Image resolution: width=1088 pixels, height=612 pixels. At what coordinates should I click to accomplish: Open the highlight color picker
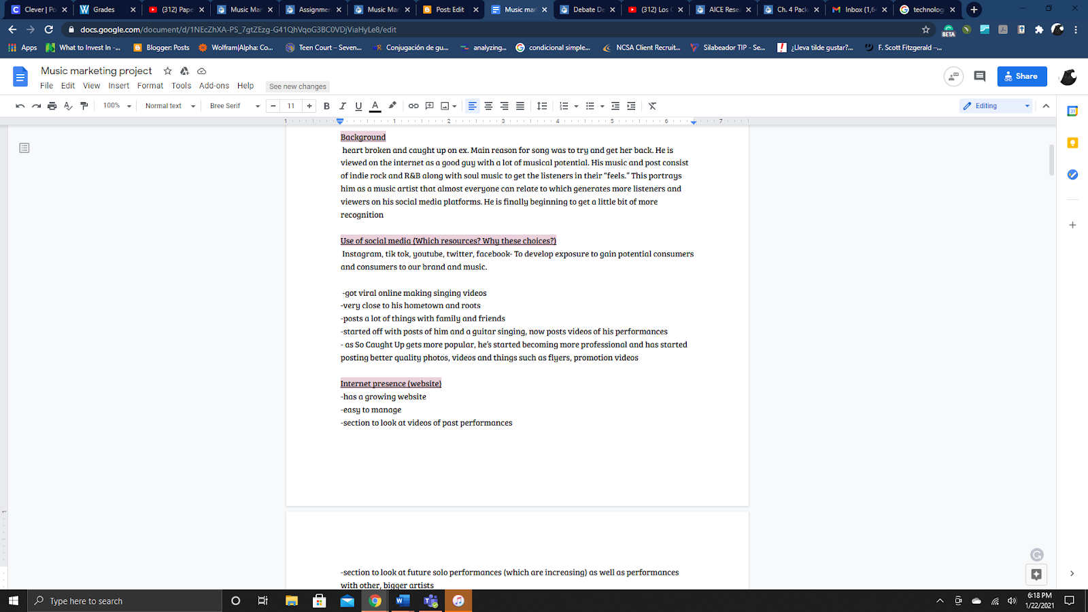click(392, 106)
